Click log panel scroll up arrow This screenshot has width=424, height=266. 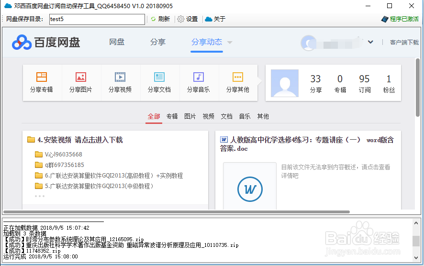tap(416, 223)
